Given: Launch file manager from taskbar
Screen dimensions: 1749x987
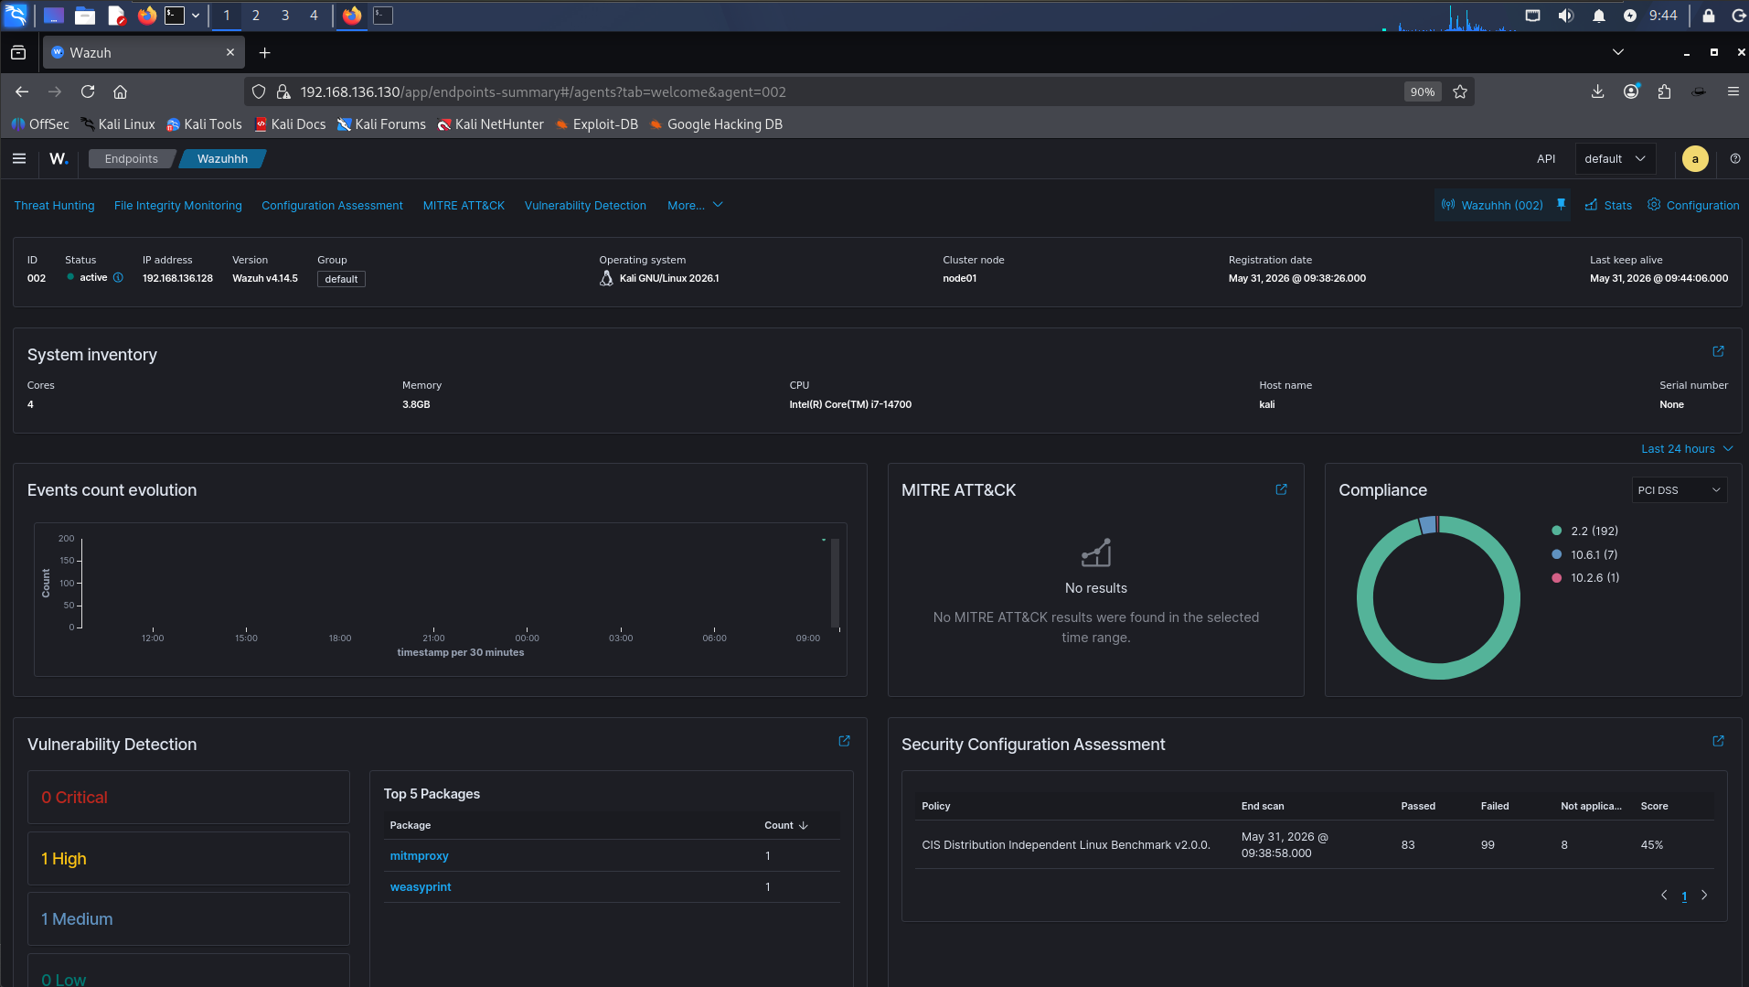Looking at the screenshot, I should point(85,15).
